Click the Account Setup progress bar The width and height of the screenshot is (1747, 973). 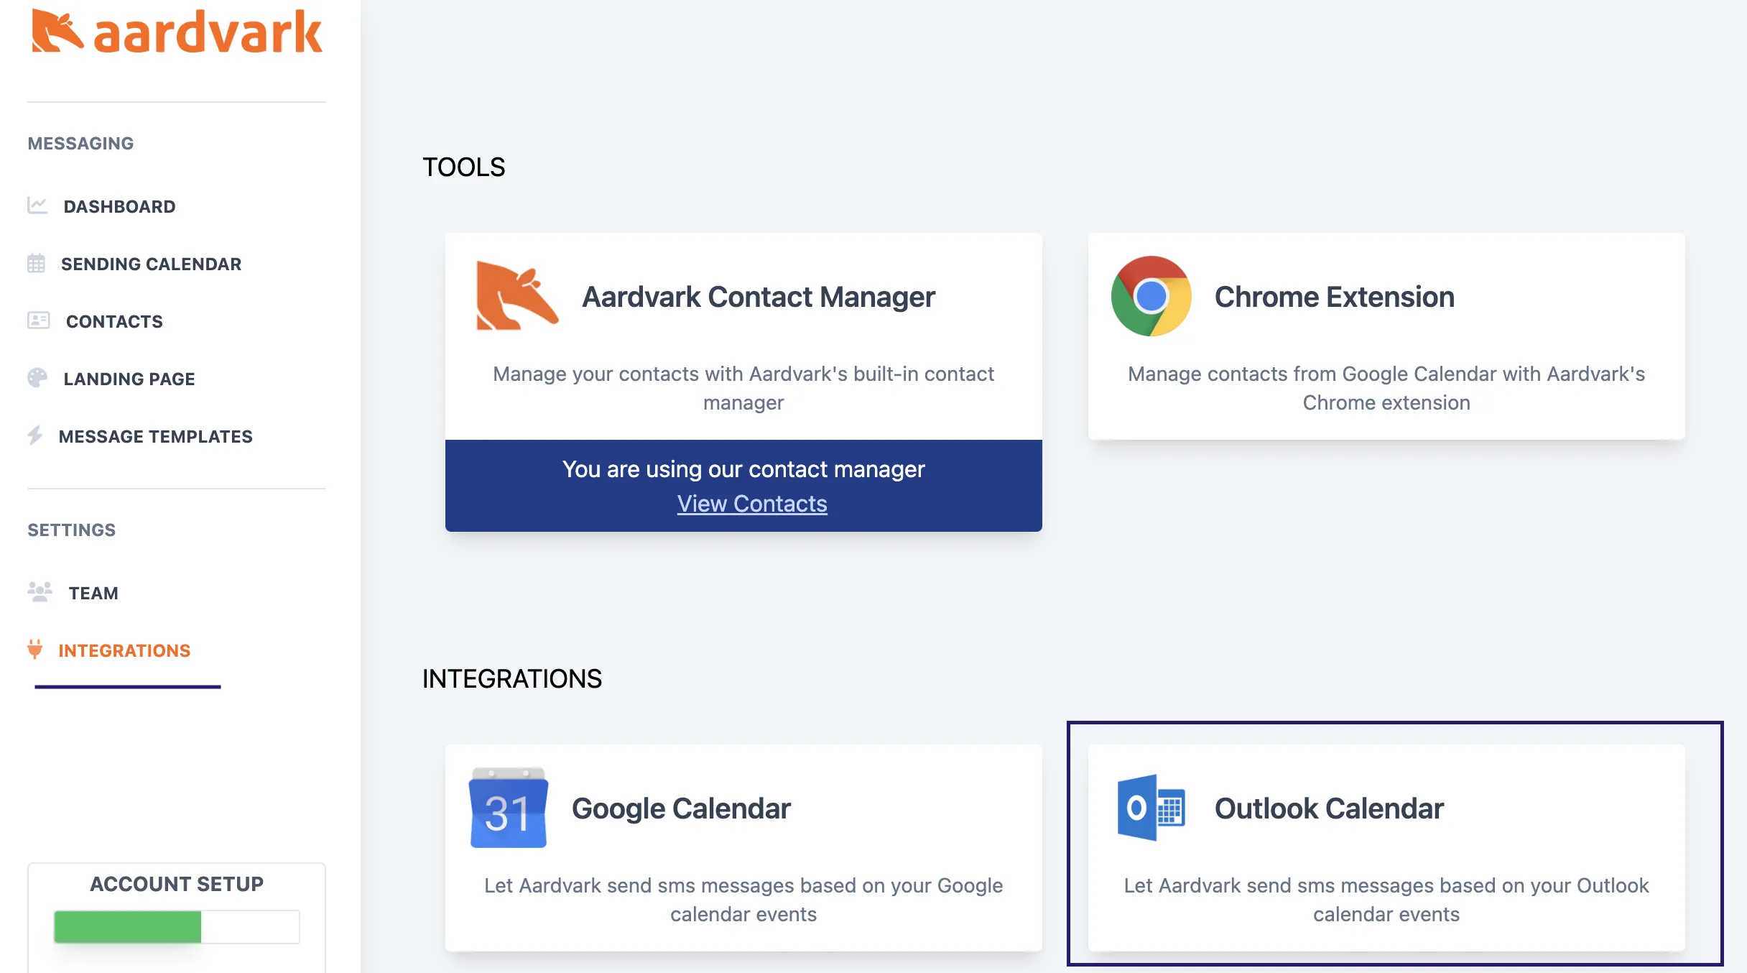(176, 927)
